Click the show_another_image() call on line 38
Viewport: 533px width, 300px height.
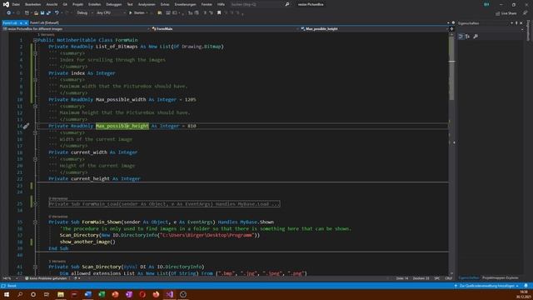pos(87,242)
